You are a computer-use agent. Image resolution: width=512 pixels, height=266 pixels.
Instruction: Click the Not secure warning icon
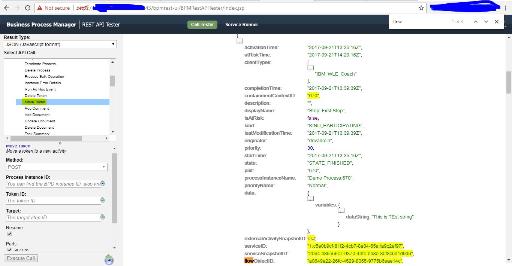tap(40, 7)
